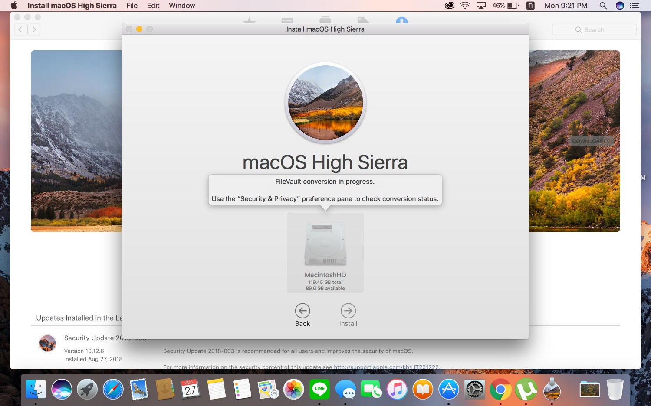The width and height of the screenshot is (651, 406).
Task: Click the date and time in menu bar
Action: click(x=566, y=6)
